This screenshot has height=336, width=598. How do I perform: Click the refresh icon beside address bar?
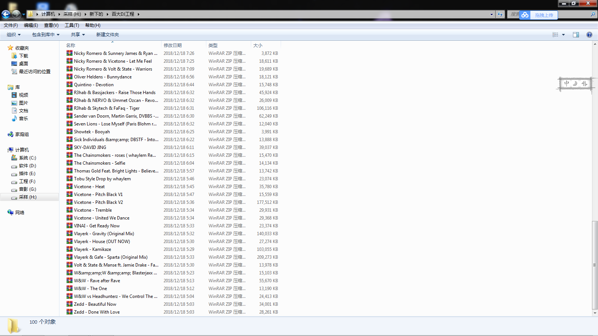coord(500,14)
